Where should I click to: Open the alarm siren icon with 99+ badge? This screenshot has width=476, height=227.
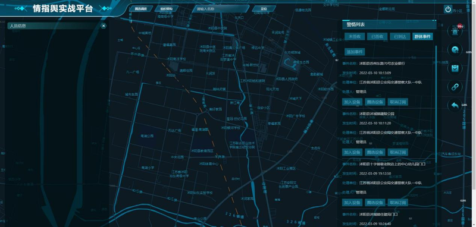pos(455,31)
